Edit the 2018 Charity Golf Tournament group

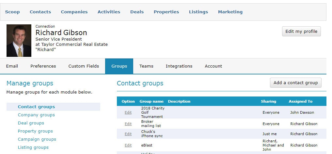tap(128, 112)
